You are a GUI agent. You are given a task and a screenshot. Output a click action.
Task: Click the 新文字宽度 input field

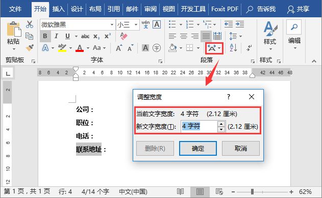(x=199, y=126)
